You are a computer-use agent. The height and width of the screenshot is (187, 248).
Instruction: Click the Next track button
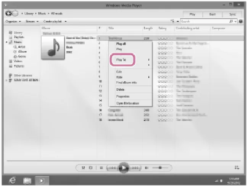click(135, 168)
